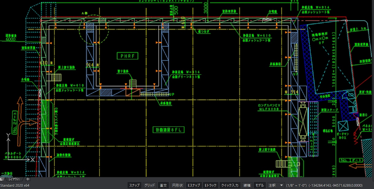Toggle クイック入力 quick input
The image size is (374, 189).
(230, 185)
